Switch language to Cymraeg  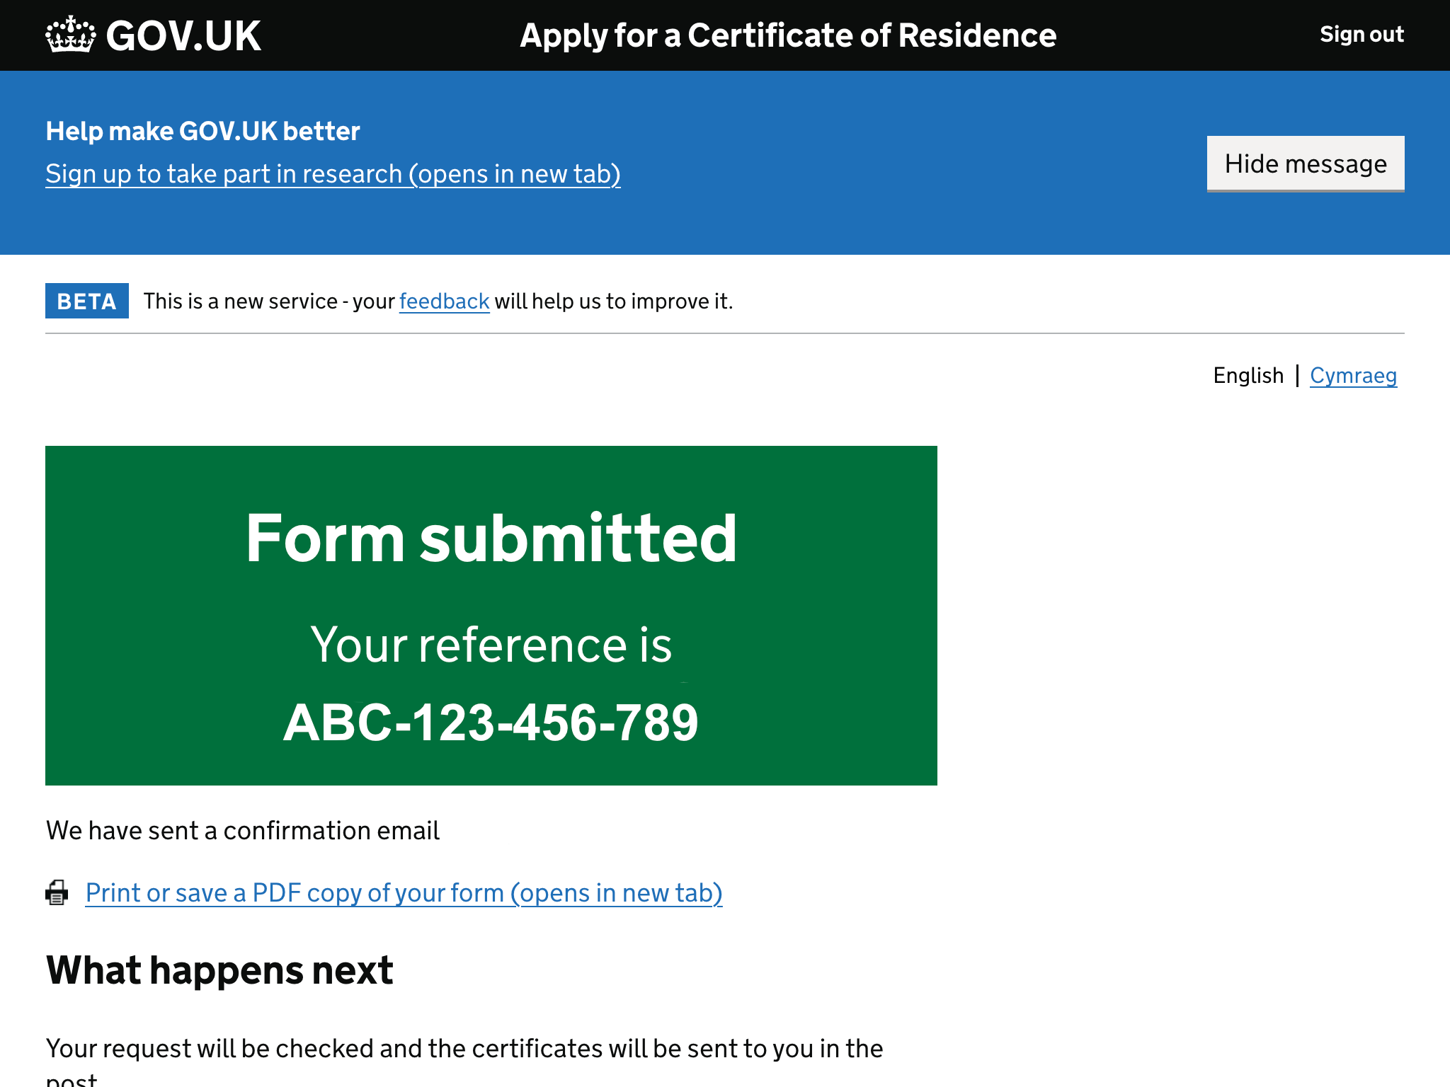(1352, 375)
